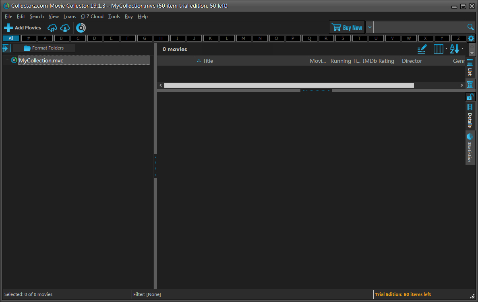Toggle the layout padlock icon
Image resolution: width=478 pixels, height=302 pixels.
470,97
